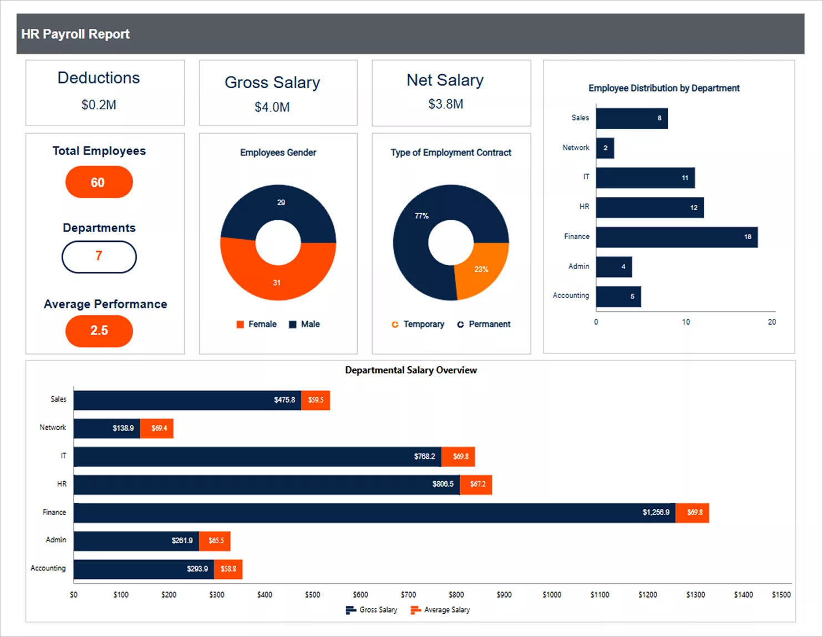Click the Network label in salary overview

[53, 428]
